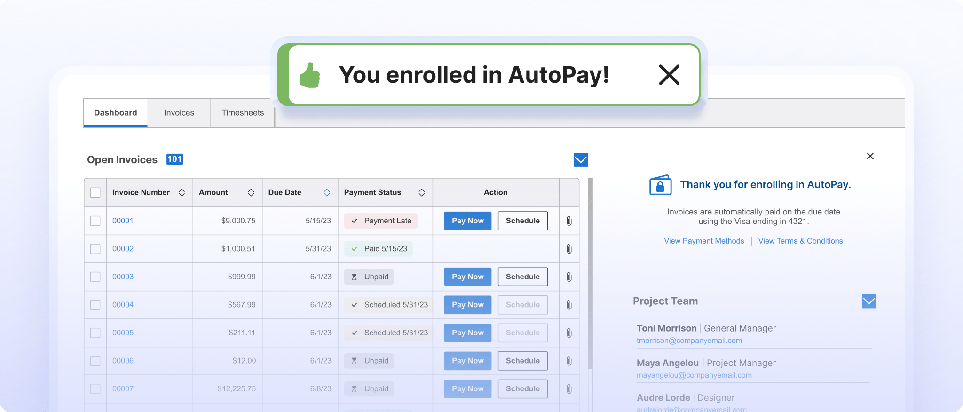Open invoice 00007 link
Screen dimensions: 963x412
click(x=123, y=388)
